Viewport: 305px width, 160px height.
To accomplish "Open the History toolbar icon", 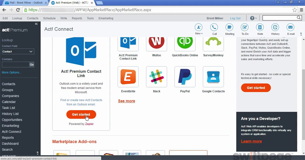I will click(275, 27).
